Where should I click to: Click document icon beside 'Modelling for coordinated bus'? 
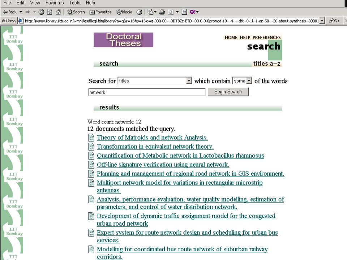point(91,249)
